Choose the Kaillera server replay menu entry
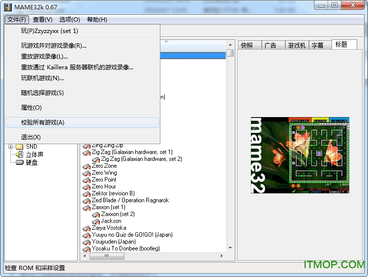The image size is (368, 277). click(82, 67)
